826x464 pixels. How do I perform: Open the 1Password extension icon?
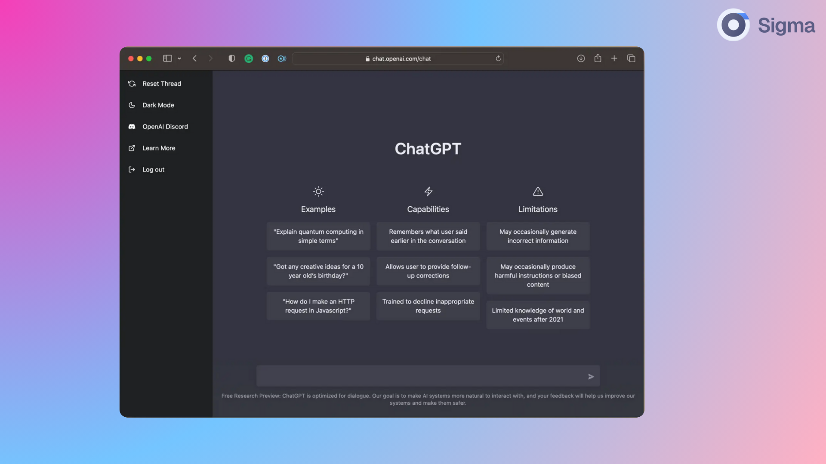point(265,58)
